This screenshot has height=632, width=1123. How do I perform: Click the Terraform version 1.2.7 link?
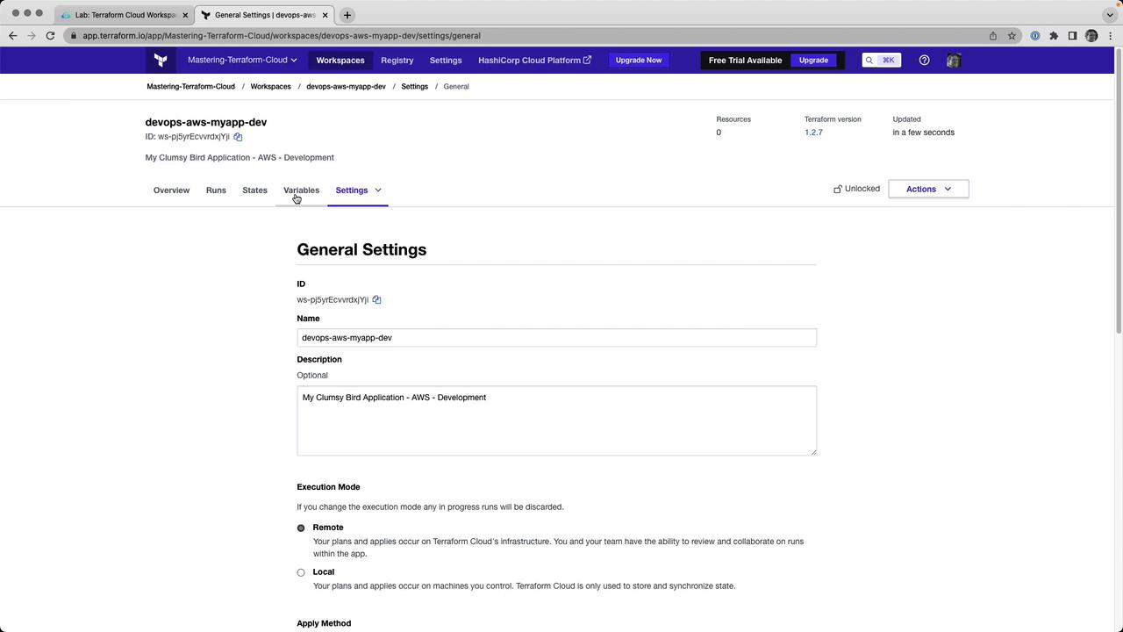(x=813, y=133)
